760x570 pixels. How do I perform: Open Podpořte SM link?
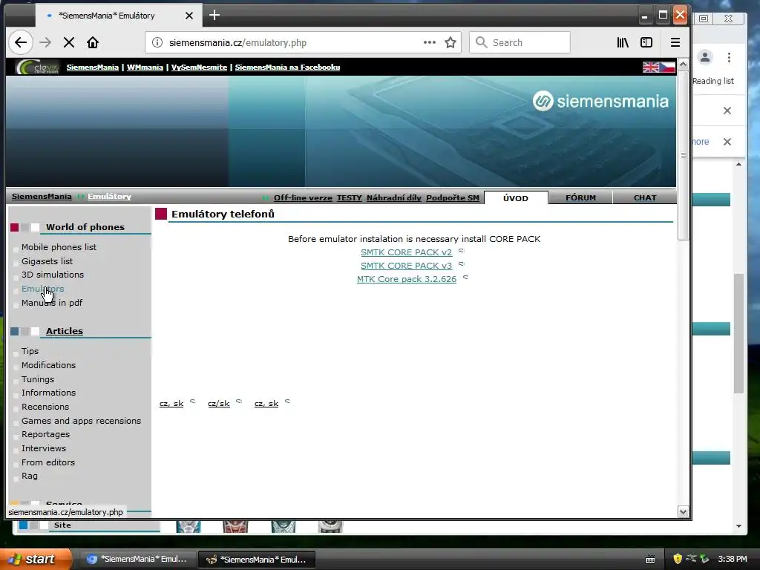click(x=452, y=197)
